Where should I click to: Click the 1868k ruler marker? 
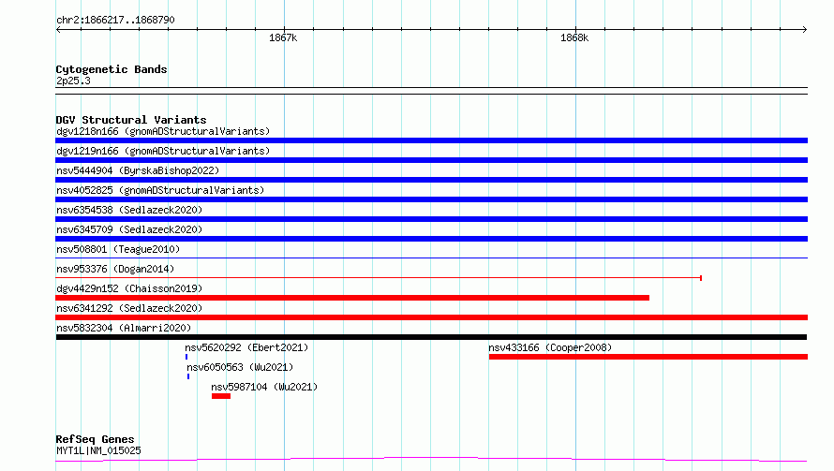pyautogui.click(x=574, y=37)
